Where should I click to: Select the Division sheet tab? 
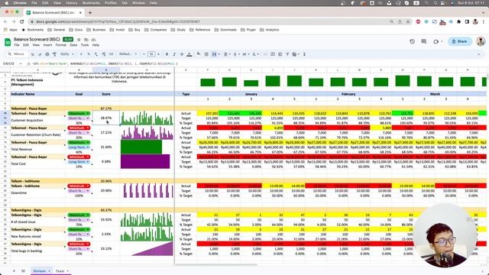click(x=41, y=271)
